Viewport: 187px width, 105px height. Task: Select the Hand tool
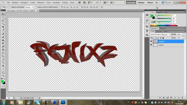tap(3, 73)
